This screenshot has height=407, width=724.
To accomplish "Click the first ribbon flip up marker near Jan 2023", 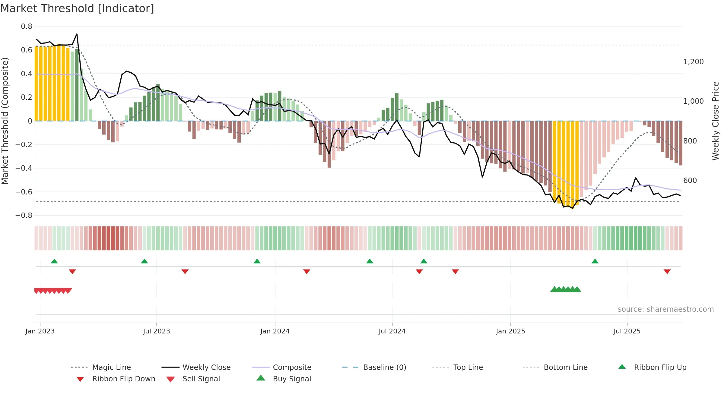I will 54,261.
